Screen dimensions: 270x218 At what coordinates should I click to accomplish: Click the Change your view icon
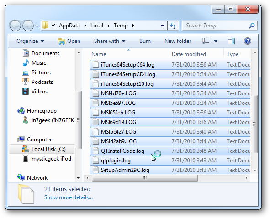coord(206,41)
